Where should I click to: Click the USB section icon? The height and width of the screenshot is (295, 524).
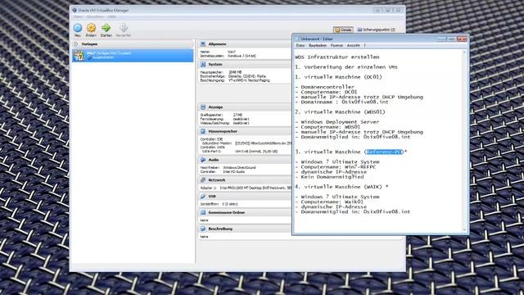click(x=203, y=197)
